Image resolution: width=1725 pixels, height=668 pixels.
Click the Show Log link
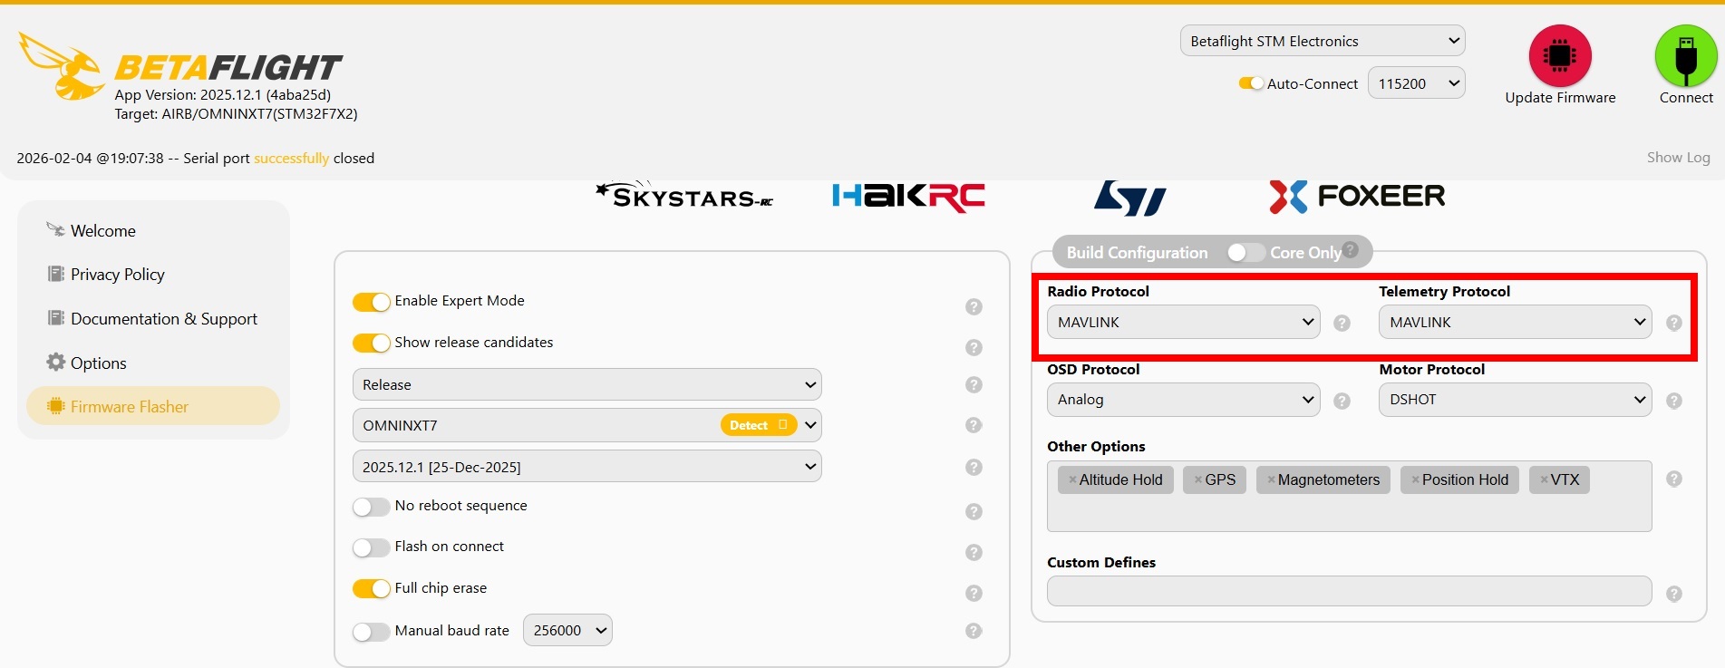pyautogui.click(x=1678, y=158)
